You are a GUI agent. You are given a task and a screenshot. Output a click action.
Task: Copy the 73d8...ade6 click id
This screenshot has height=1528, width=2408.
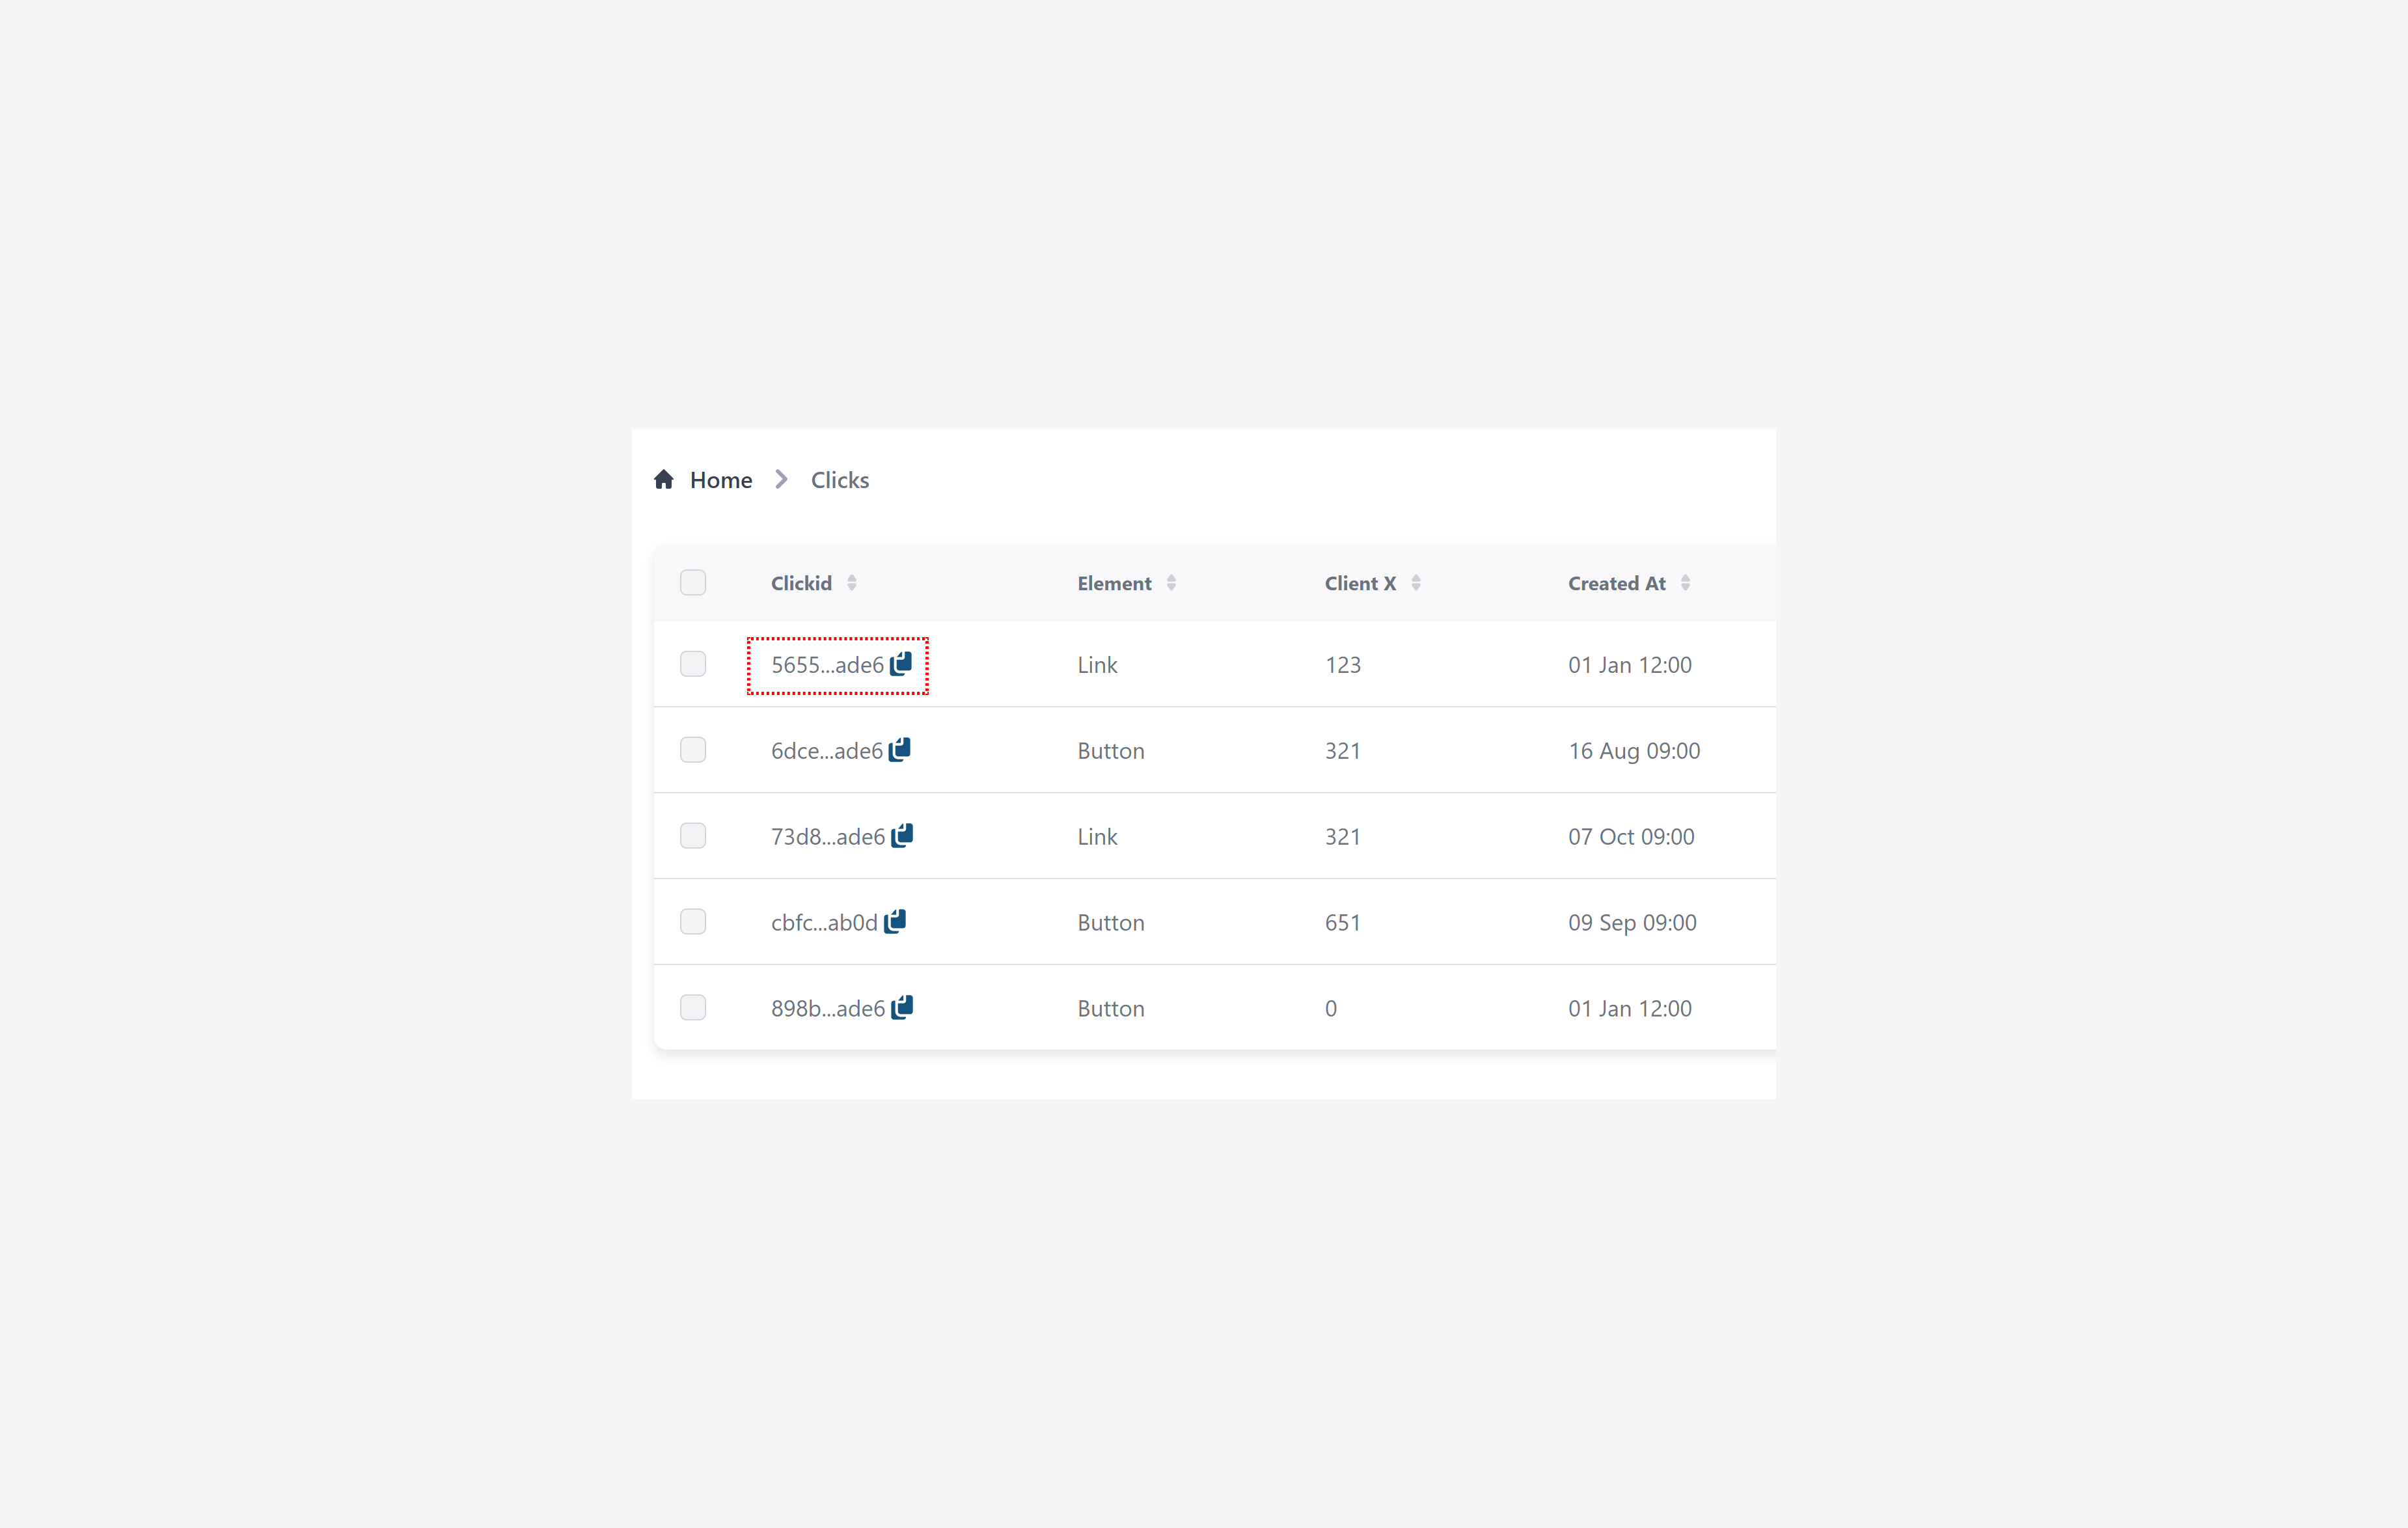click(902, 836)
